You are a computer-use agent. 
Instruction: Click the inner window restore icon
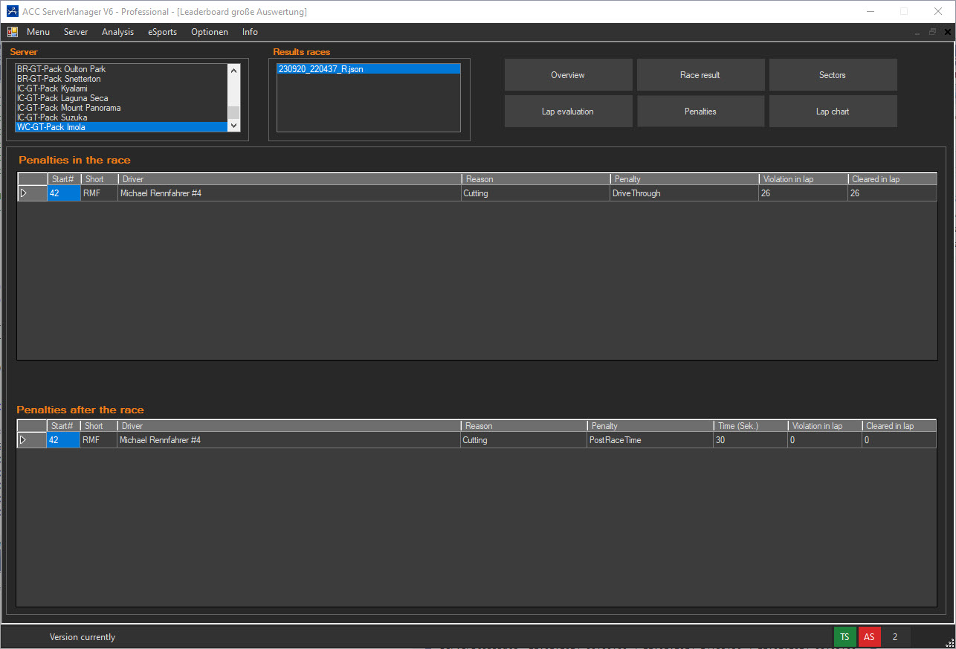(932, 32)
